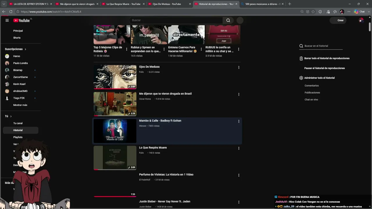Open Haroo channel avatar in subscriptions
Image resolution: width=372 pixels, height=209 pixels.
pos(7,56)
